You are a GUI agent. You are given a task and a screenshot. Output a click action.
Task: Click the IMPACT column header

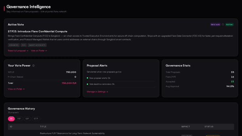click(186, 127)
